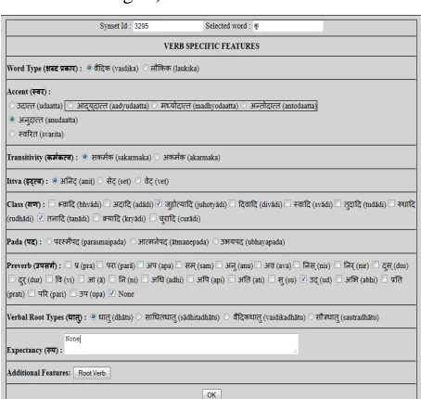Image resolution: width=421 pixels, height=399 pixels.
Task: Choose the antodaatta accent option
Action: pyautogui.click(x=244, y=106)
